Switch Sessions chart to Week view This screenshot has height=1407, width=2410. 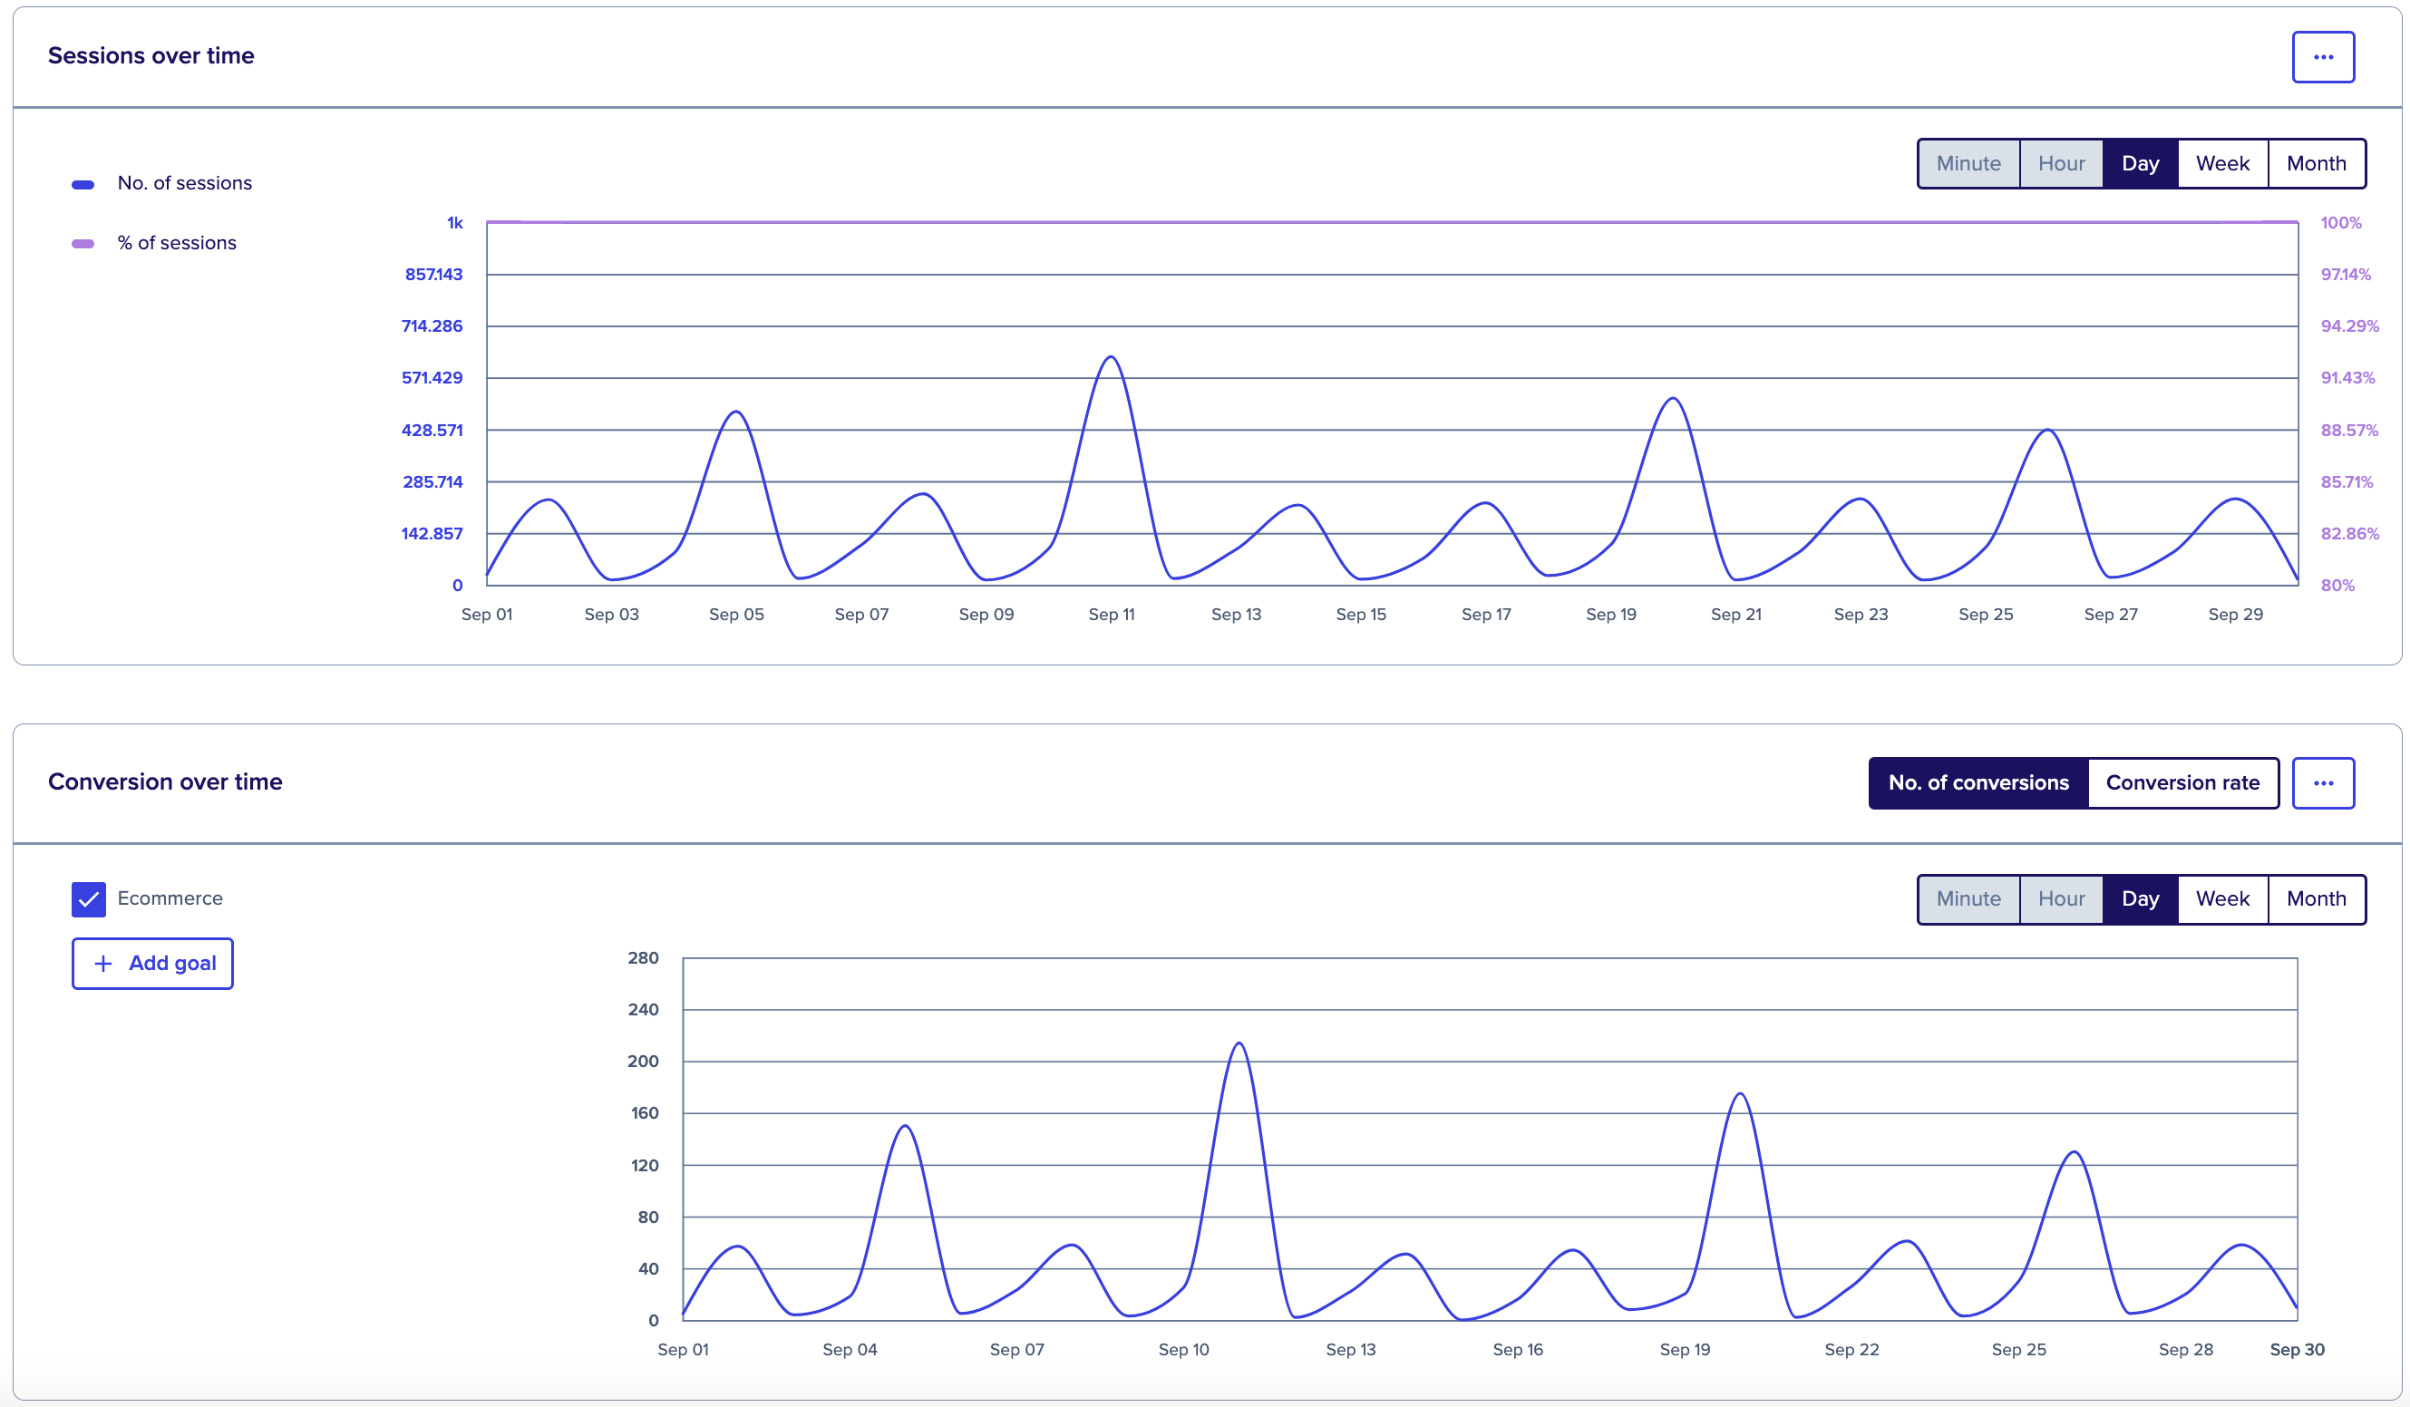(2221, 163)
